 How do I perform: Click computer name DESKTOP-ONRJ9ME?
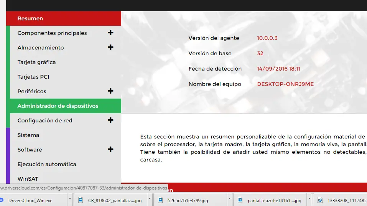[285, 84]
